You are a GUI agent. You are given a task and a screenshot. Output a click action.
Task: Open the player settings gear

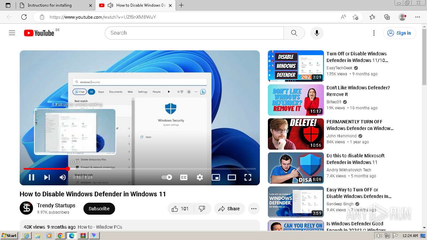200,177
